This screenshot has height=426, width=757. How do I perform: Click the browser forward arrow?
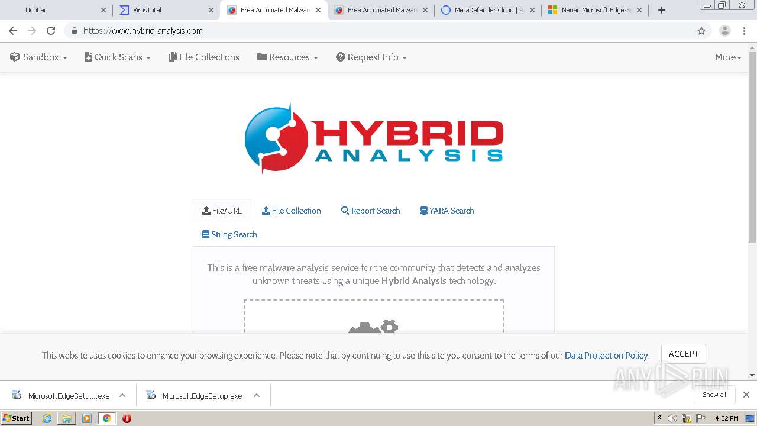click(32, 31)
